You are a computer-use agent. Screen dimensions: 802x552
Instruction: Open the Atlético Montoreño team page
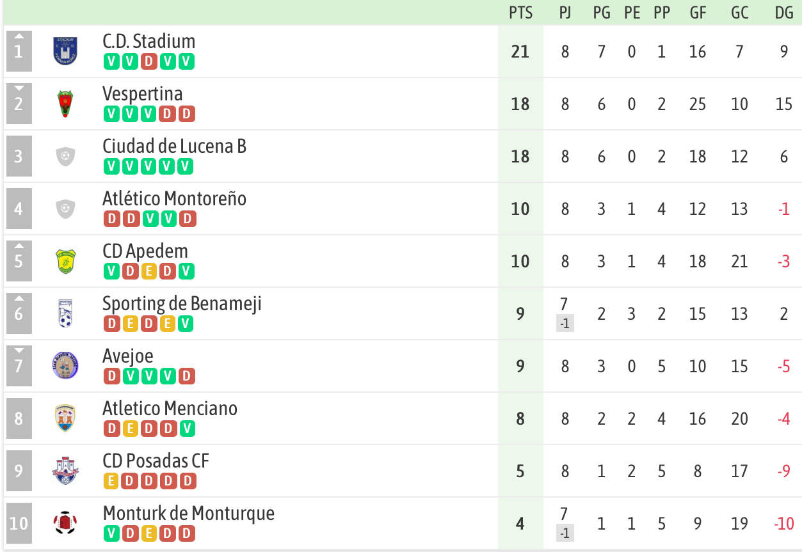(174, 198)
